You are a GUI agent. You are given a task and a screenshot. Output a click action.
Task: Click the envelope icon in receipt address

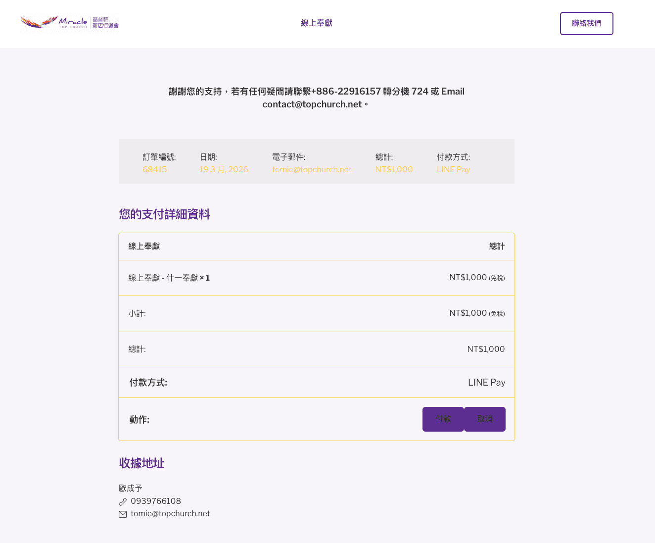point(123,514)
